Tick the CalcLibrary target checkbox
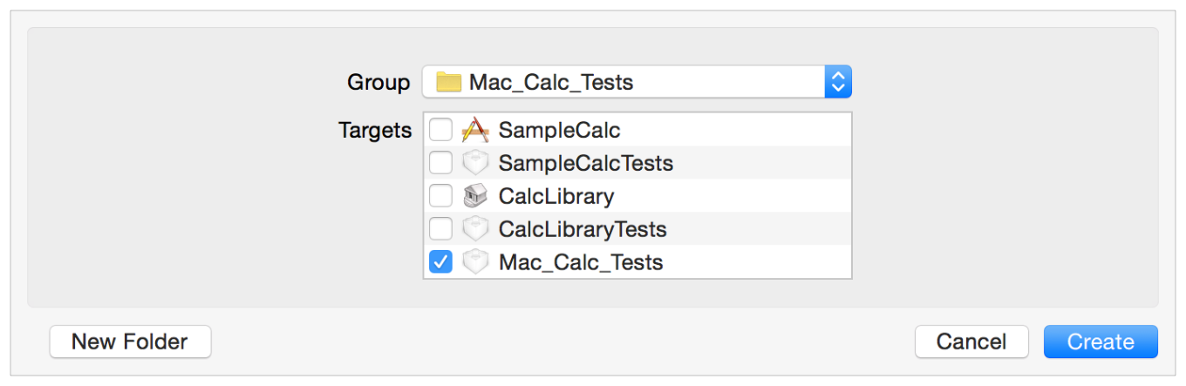The image size is (1186, 386). pos(441,196)
